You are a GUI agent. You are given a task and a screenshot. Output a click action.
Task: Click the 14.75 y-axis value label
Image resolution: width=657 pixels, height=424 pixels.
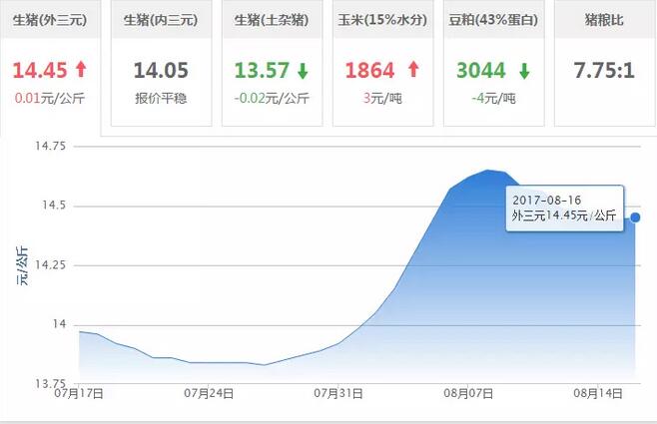click(50, 147)
